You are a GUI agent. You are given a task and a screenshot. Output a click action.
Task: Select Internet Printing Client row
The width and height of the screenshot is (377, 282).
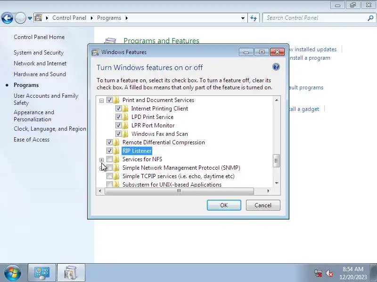coord(160,109)
